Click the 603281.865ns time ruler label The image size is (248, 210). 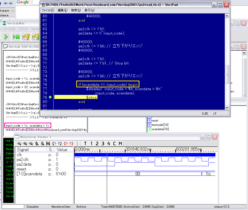click(189, 149)
